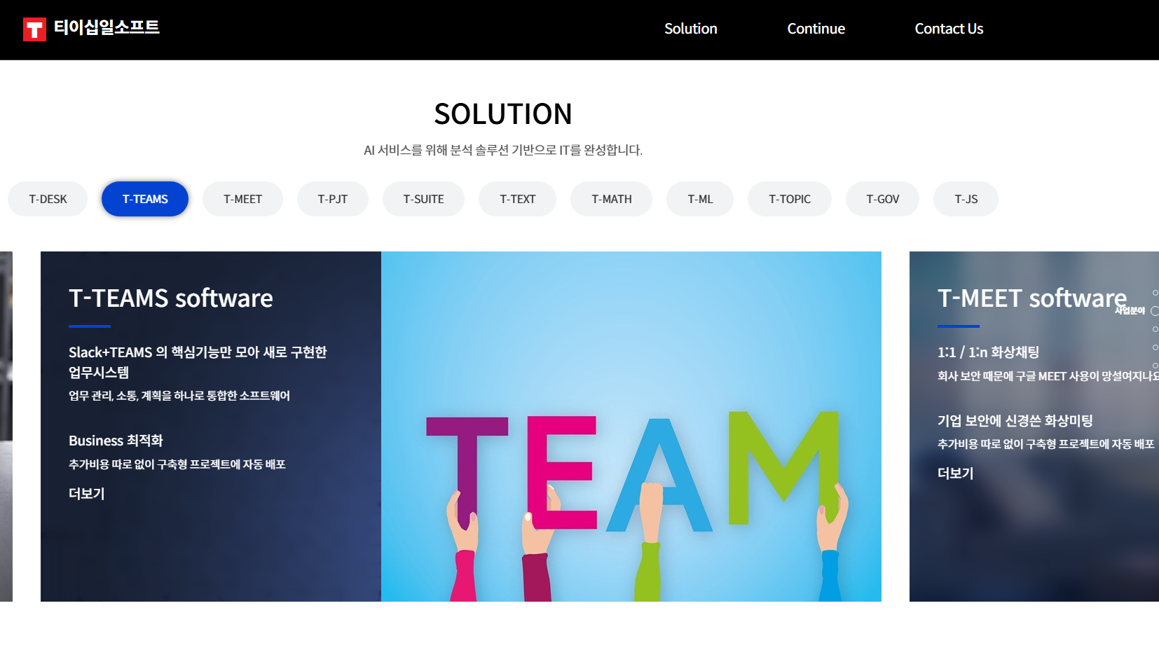Choose the T-MATH tab
Image resolution: width=1159 pixels, height=650 pixels.
coord(611,199)
